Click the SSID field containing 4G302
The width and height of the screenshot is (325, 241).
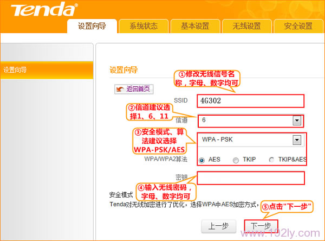pyautogui.click(x=250, y=101)
